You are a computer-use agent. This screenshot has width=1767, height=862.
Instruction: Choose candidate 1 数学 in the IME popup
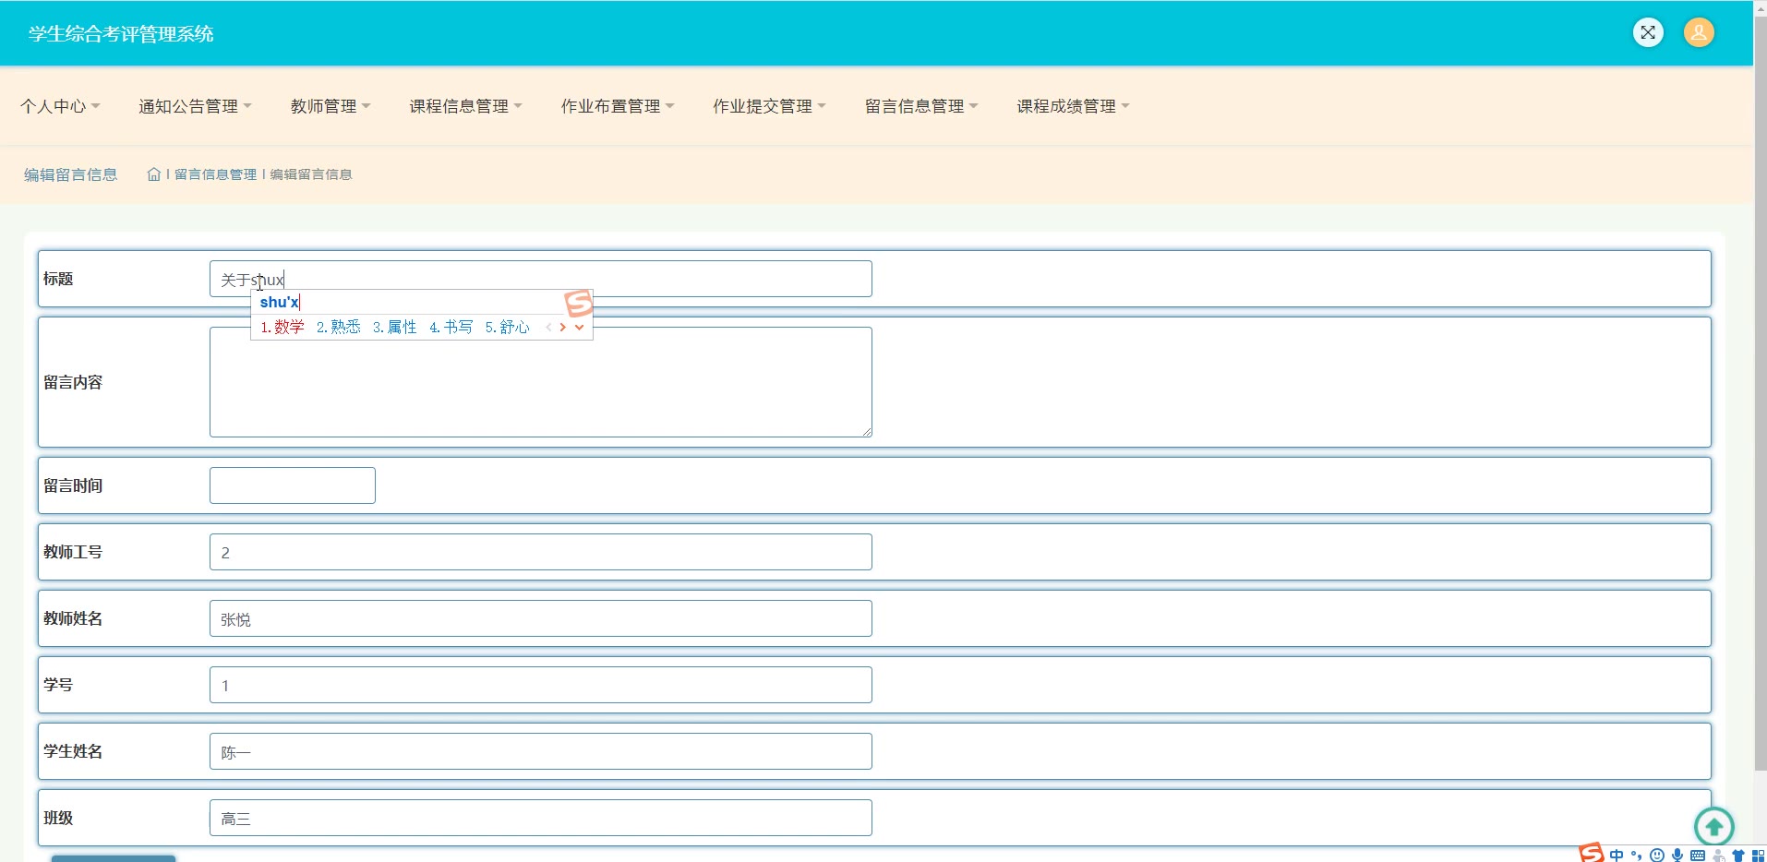coord(282,327)
